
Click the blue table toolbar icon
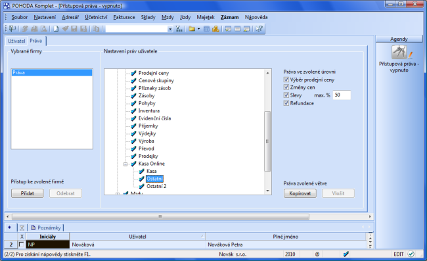pyautogui.click(x=206, y=29)
